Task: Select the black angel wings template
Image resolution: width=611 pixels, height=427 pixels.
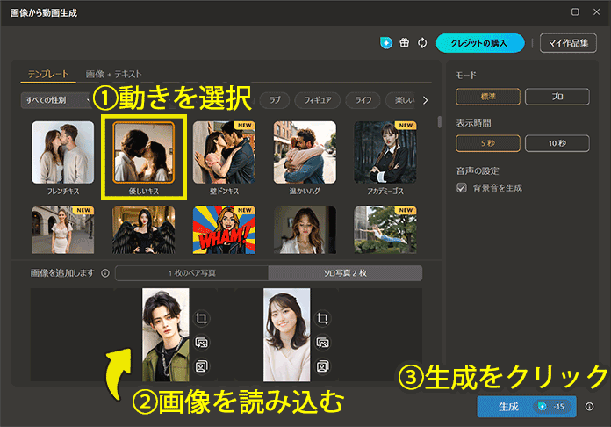Action: [x=143, y=230]
